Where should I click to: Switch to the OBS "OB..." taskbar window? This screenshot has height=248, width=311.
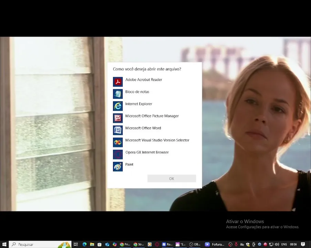coord(195,244)
